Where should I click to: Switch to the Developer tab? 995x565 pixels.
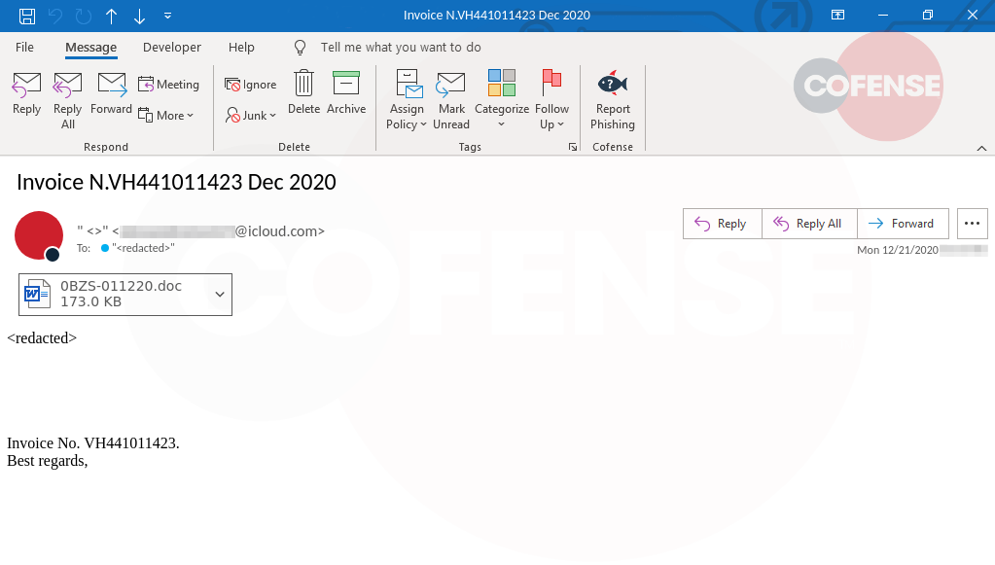171,47
